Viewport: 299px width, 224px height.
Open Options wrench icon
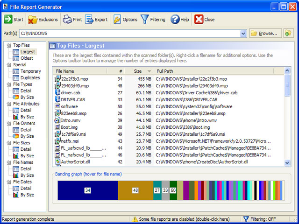[x=117, y=19]
